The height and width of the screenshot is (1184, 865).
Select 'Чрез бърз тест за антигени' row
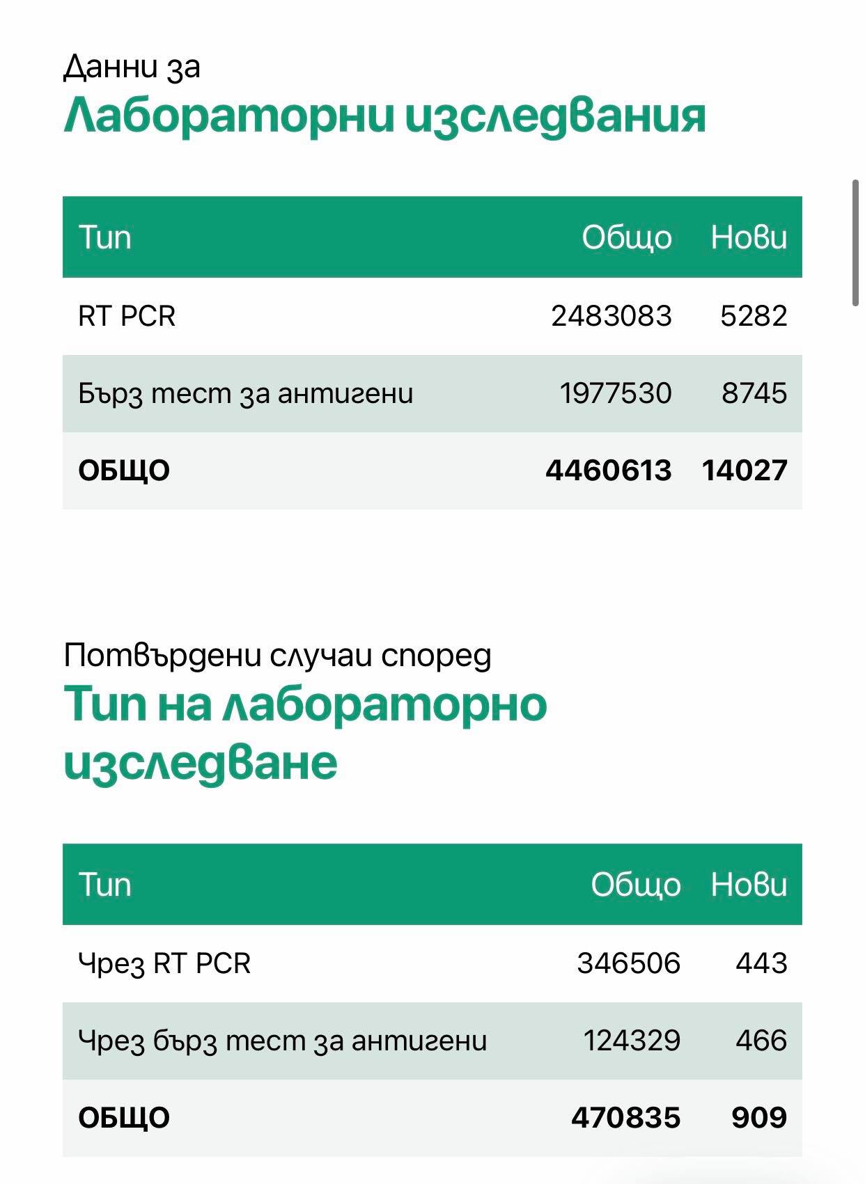[432, 1041]
